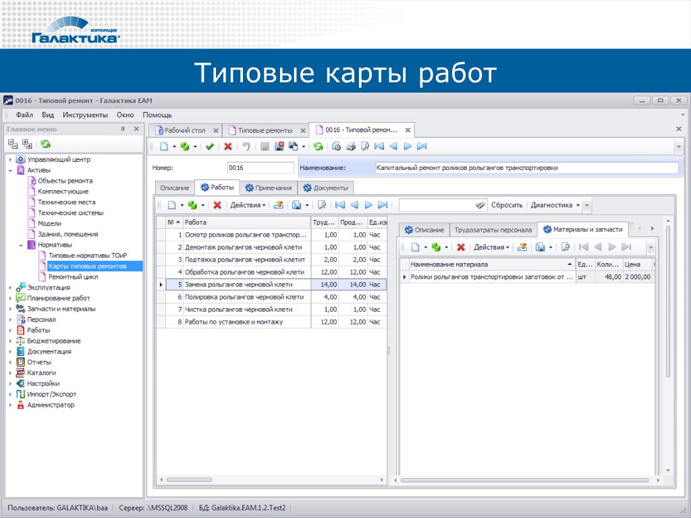This screenshot has width=691, height=518.
Task: Open Действия dropdown in materials toolbar
Action: (491, 247)
